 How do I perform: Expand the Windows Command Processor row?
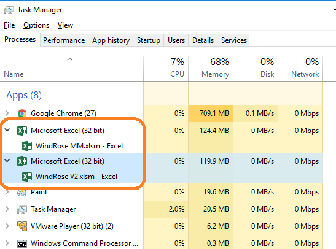(7, 243)
